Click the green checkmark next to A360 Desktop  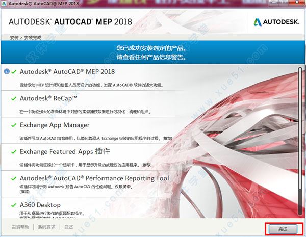click(14, 205)
